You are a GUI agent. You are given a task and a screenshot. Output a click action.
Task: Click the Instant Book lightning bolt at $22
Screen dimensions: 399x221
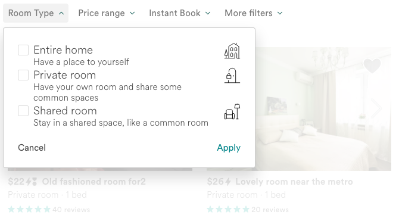click(x=28, y=182)
